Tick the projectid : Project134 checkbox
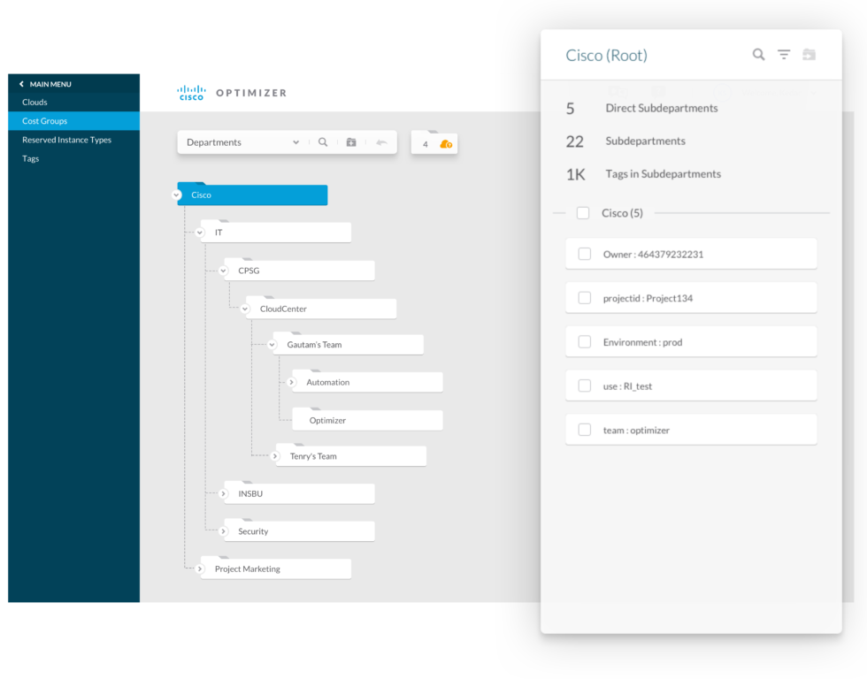 point(585,298)
